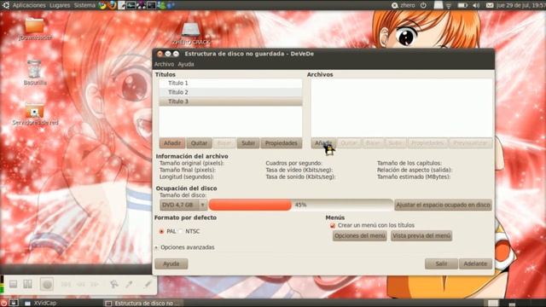The width and height of the screenshot is (546, 307).
Task: Click XVidCap record button
Action: tap(47, 284)
